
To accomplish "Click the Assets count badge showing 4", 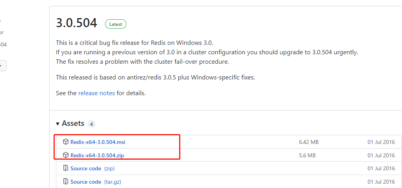I will (91, 124).
